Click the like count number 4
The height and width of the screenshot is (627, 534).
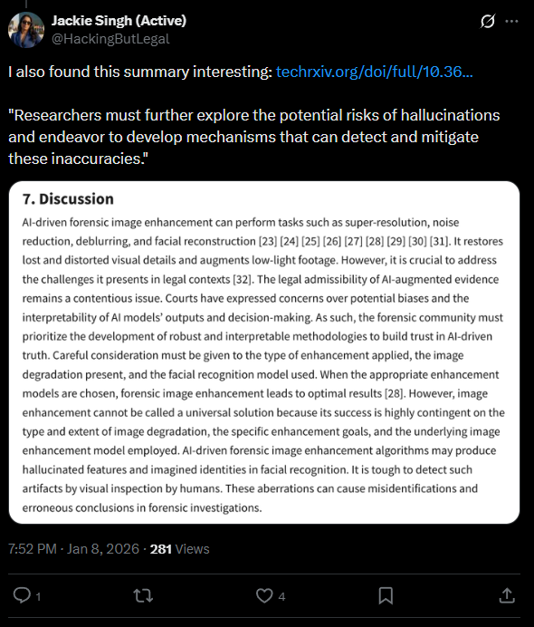(281, 597)
